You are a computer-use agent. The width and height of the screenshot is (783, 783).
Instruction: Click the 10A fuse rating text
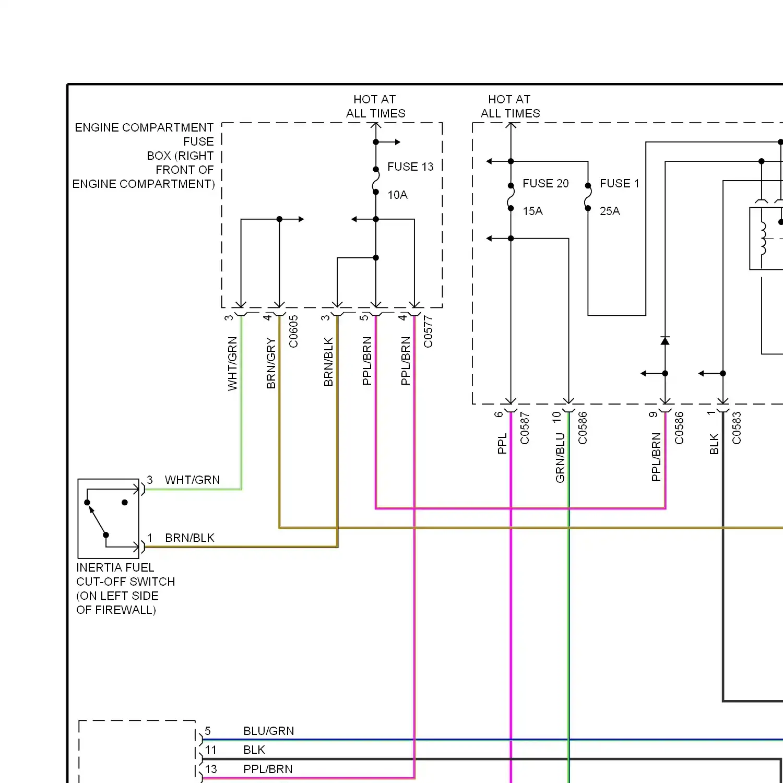397,195
